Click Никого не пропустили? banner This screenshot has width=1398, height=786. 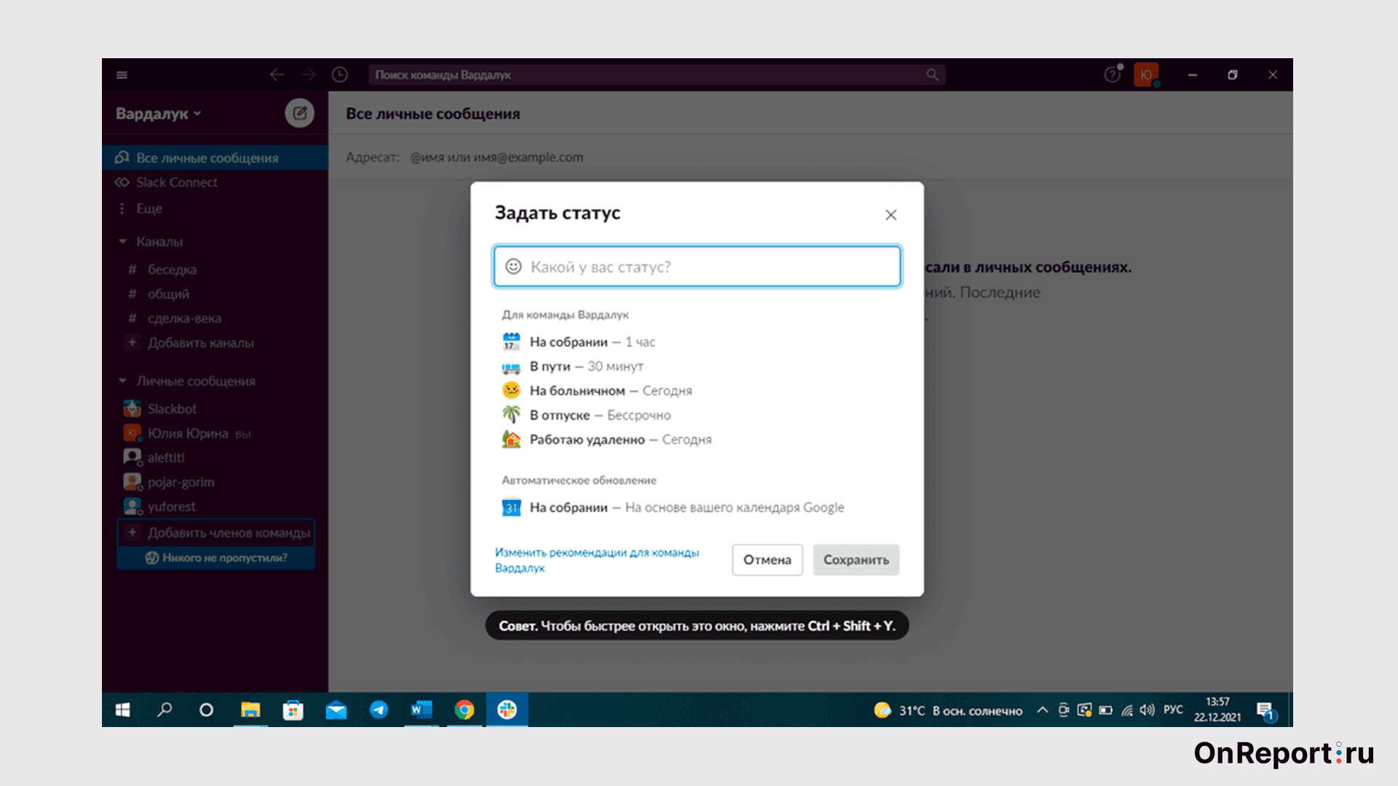216,557
